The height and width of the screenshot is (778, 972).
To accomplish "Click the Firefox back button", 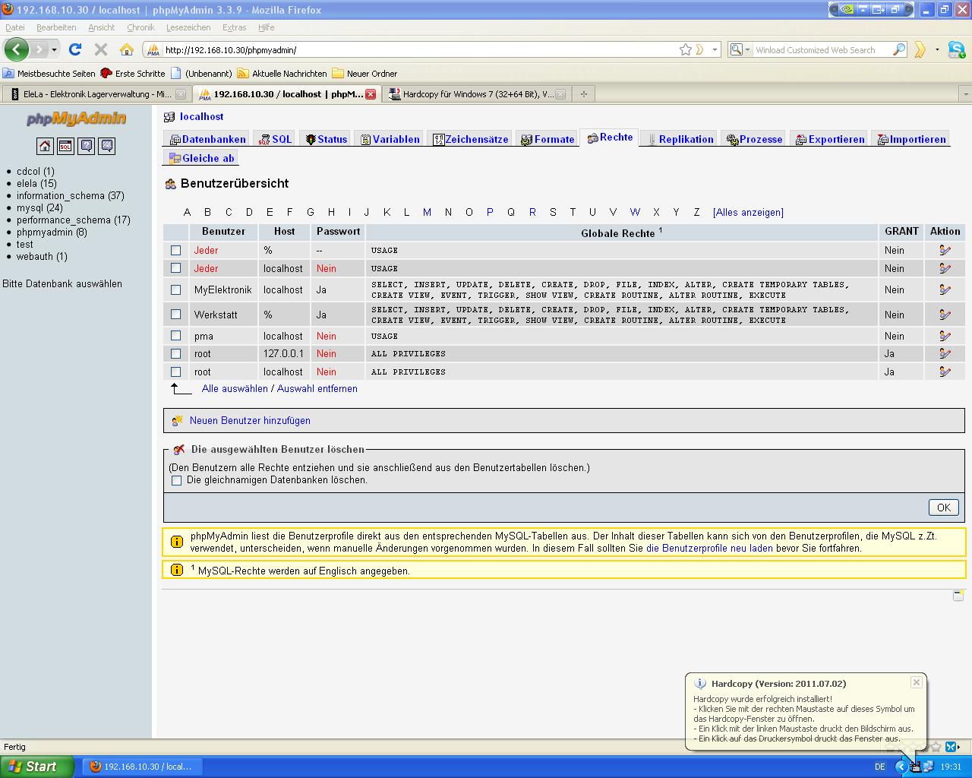I will click(x=16, y=49).
